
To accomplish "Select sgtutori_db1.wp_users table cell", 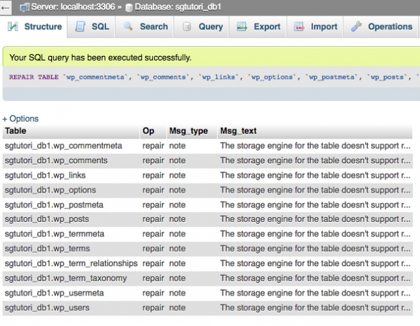I will 71,308.
